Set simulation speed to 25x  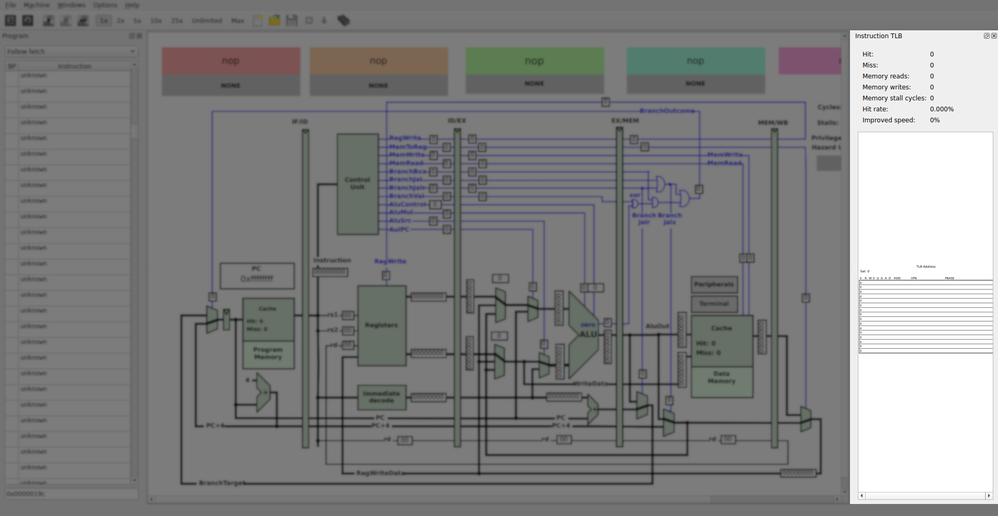[x=177, y=20]
